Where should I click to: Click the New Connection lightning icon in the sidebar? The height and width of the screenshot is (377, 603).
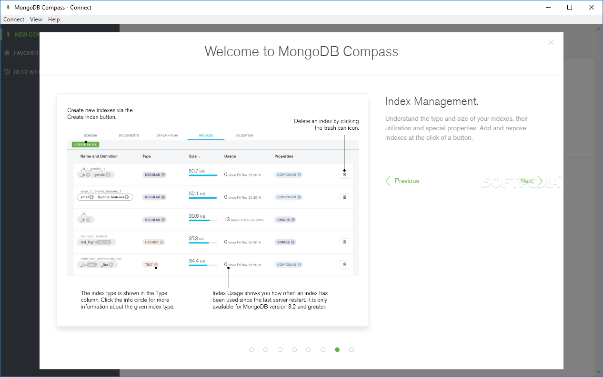point(8,35)
